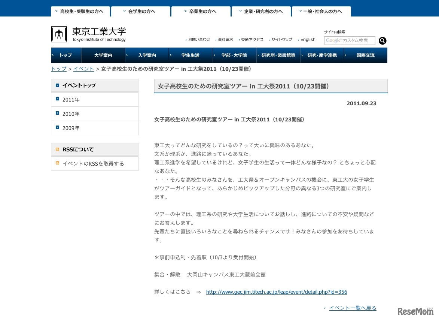Click the RSS icon beside イベントのRSSを取得する
439x320 pixels.
coord(57,163)
